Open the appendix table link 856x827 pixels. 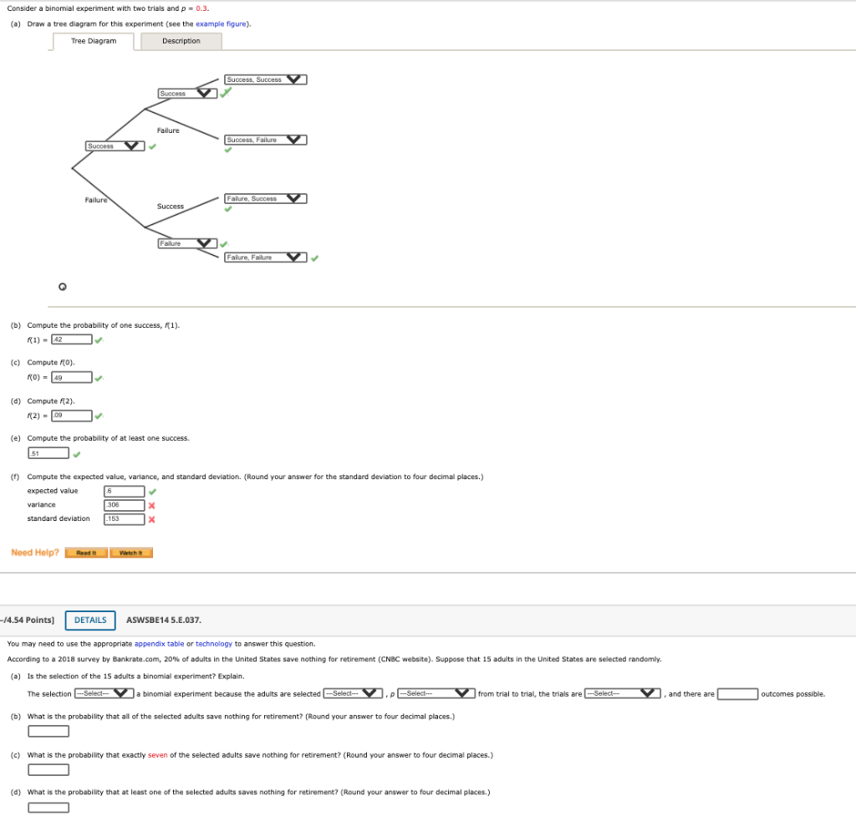pyautogui.click(x=160, y=644)
